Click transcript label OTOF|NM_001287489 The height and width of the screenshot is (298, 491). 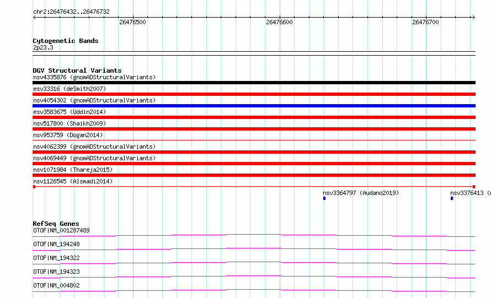point(61,230)
